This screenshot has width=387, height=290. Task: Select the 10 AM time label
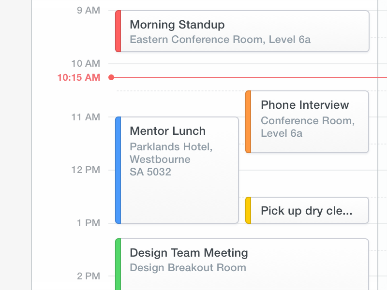tap(86, 63)
